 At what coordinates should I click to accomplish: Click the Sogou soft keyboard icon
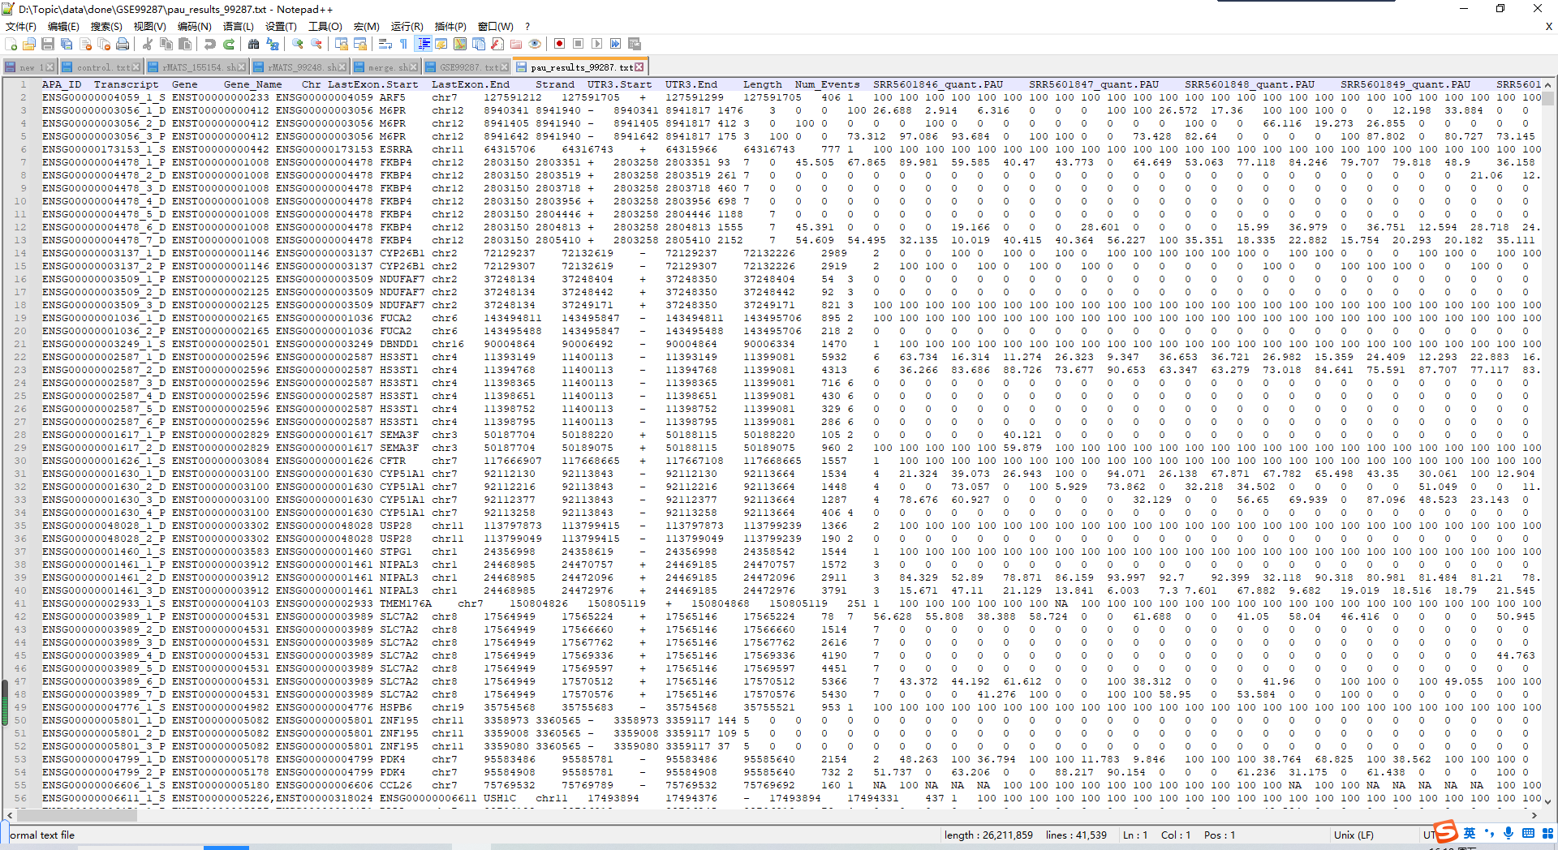(1528, 834)
